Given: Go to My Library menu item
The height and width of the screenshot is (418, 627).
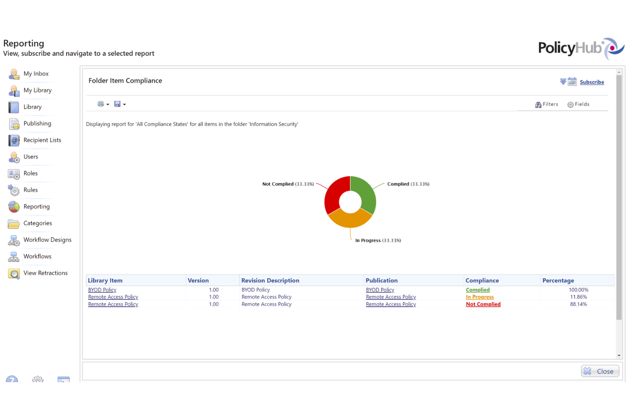Looking at the screenshot, I should pyautogui.click(x=38, y=90).
